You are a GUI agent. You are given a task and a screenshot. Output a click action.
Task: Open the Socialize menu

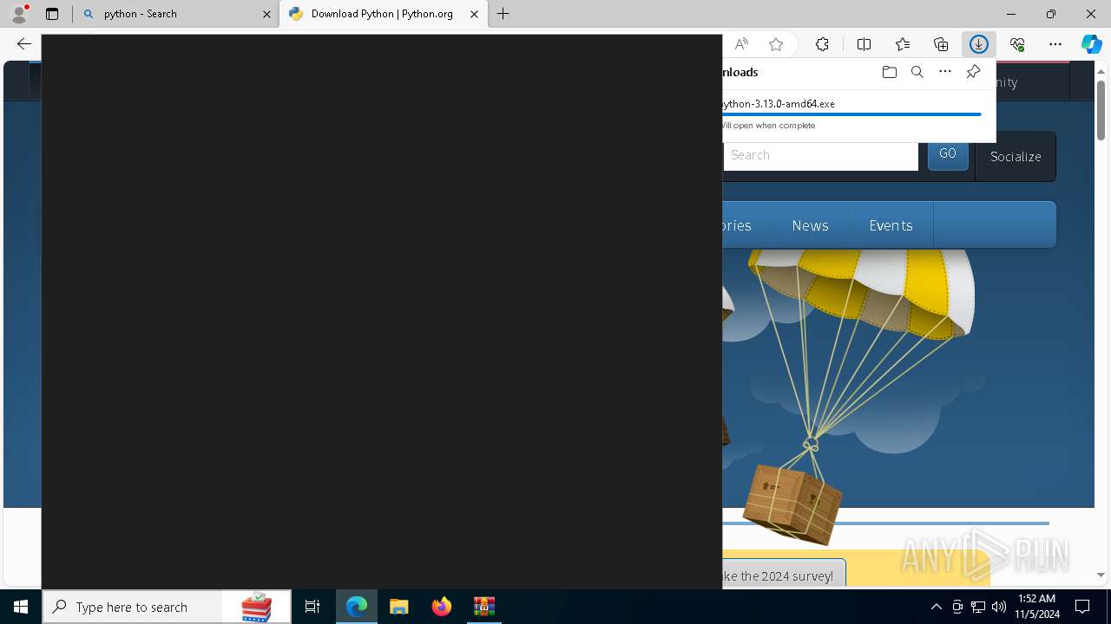pos(1016,157)
